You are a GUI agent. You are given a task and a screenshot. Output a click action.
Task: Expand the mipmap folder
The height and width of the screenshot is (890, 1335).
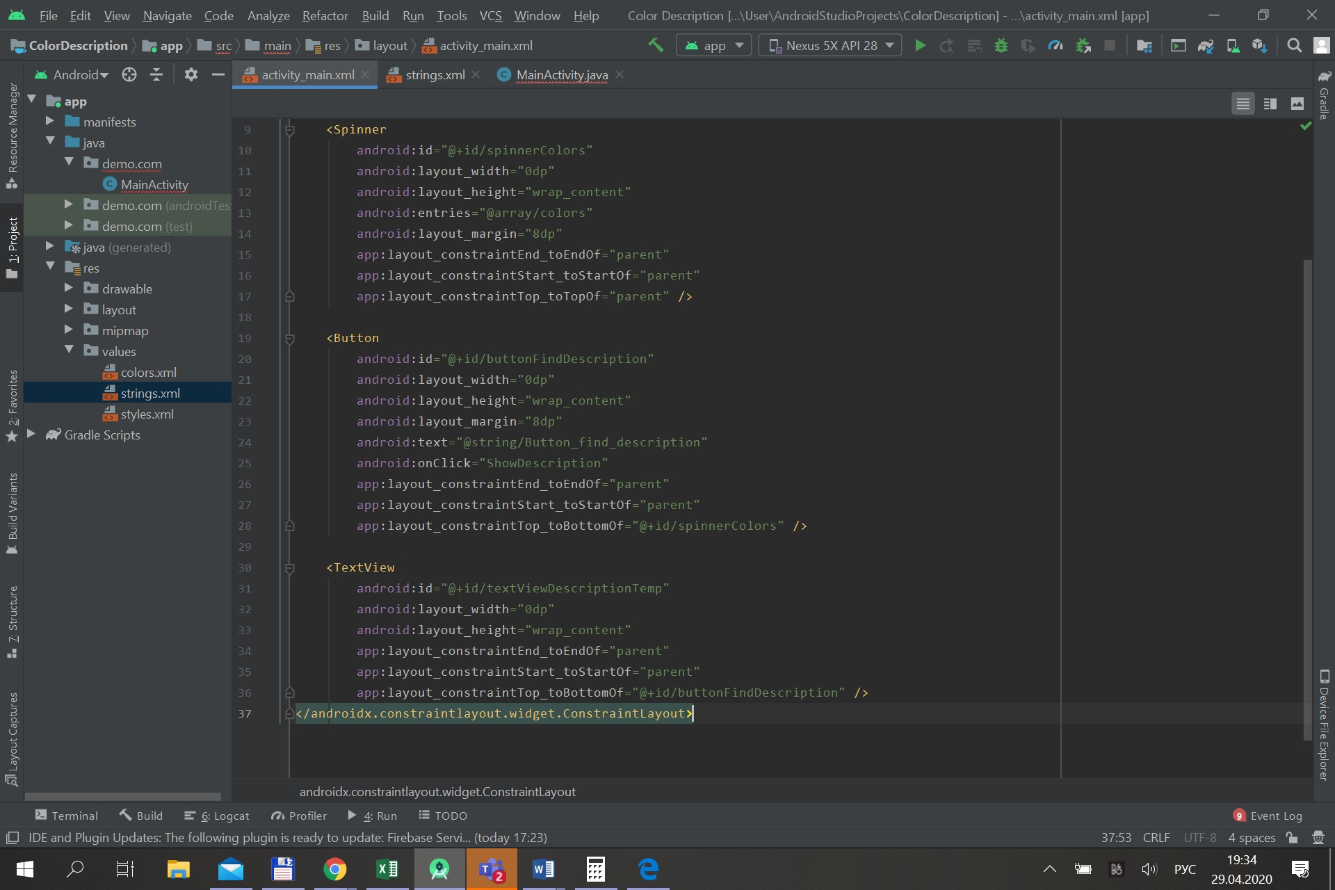68,329
